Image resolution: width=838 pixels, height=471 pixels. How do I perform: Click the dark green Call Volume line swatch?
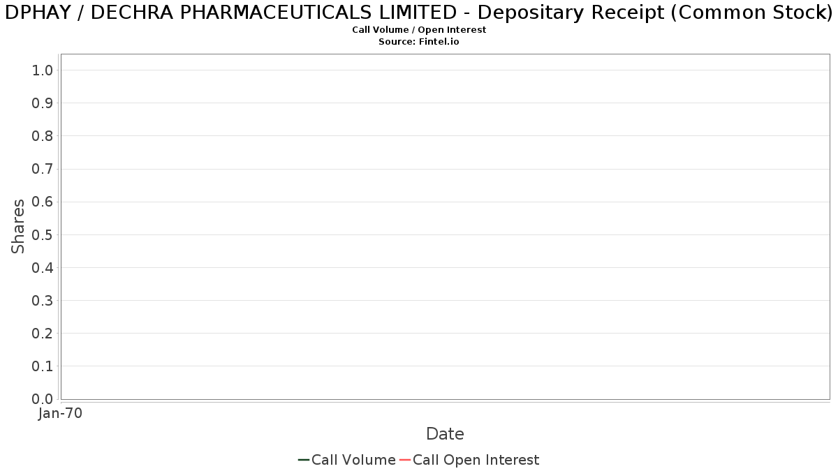(x=304, y=460)
